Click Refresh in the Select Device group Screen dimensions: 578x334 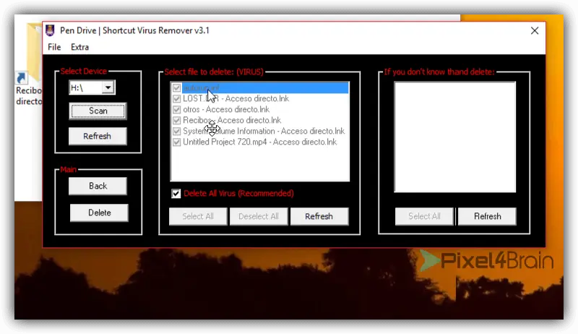coord(98,136)
